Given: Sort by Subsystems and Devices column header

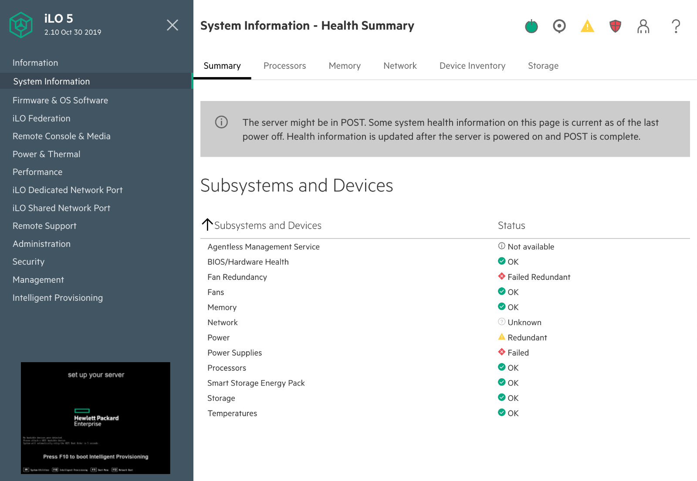Looking at the screenshot, I should coord(267,225).
